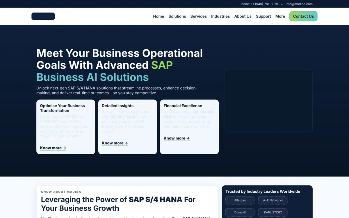Click the Trusted by Industry Leaders Worldwide heading
The image size is (349, 218).
coord(263,192)
